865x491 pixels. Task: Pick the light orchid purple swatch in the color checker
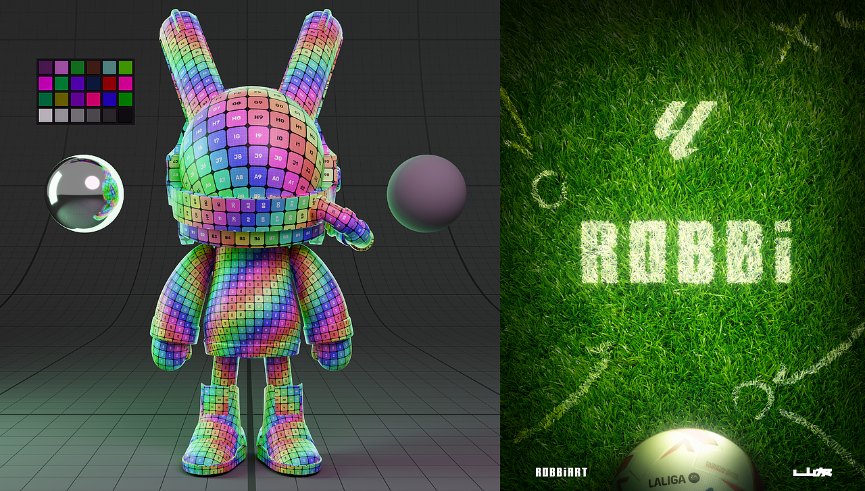click(61, 67)
